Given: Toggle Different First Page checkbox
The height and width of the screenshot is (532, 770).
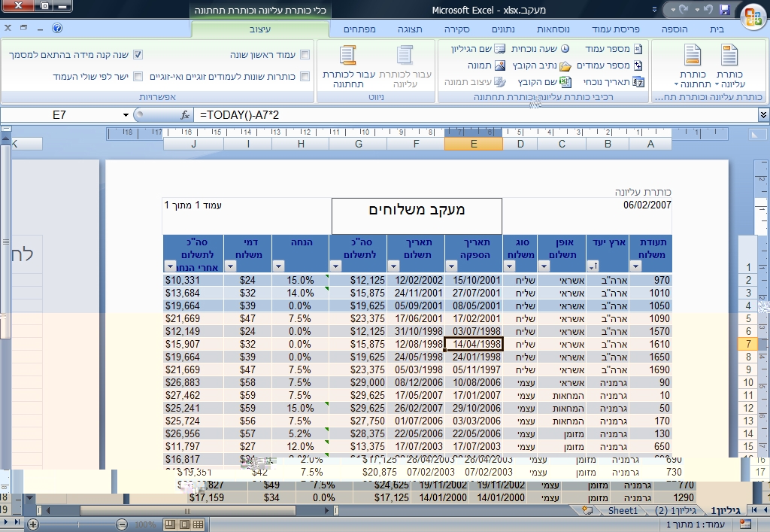Looking at the screenshot, I should pyautogui.click(x=305, y=54).
